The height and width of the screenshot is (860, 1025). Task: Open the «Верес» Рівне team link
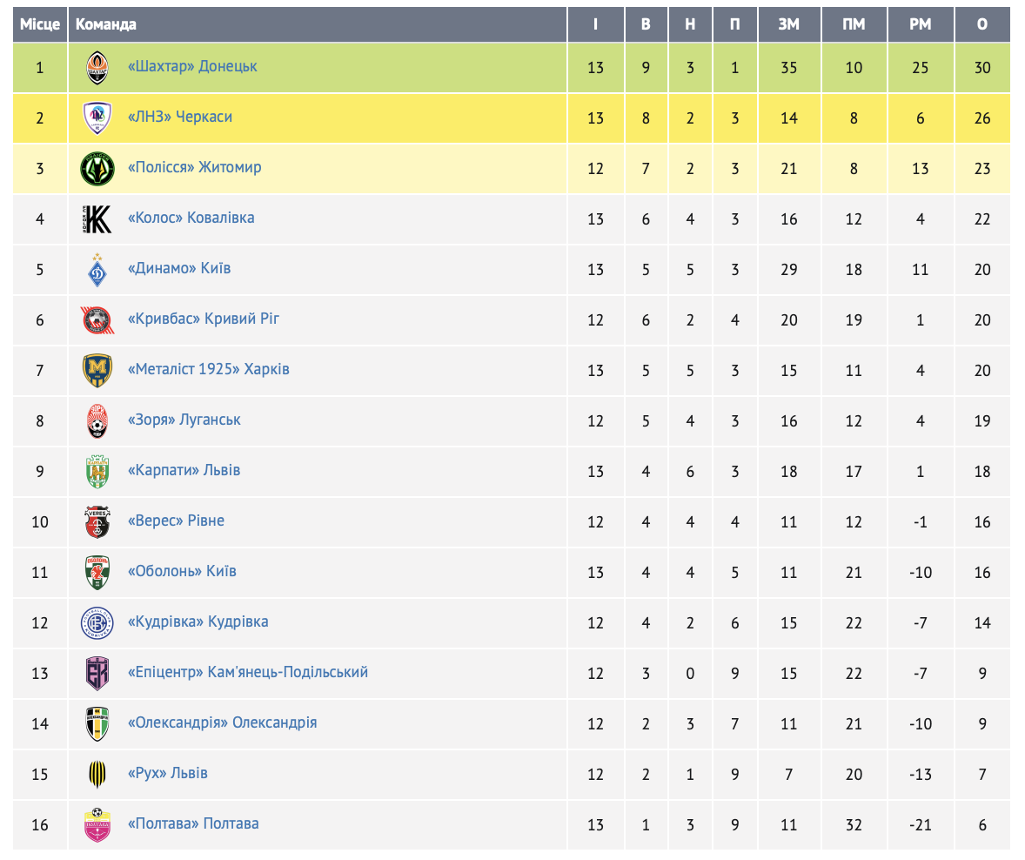[x=176, y=521]
